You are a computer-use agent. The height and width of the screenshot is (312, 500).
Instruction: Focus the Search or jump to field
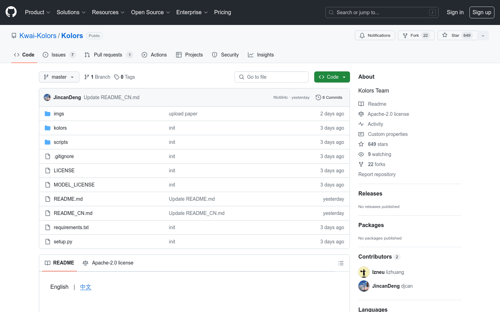(x=382, y=12)
